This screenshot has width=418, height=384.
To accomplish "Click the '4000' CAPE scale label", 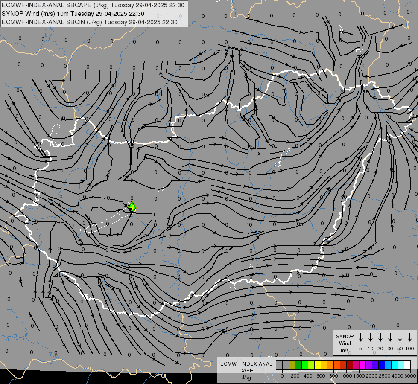I will [x=398, y=376].
